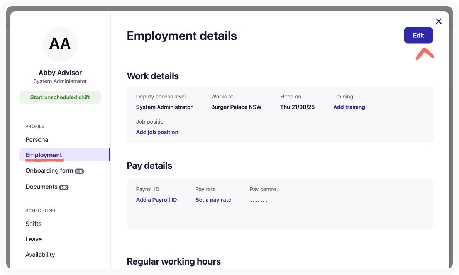Click the AA profile avatar
The width and height of the screenshot is (459, 275).
point(60,44)
